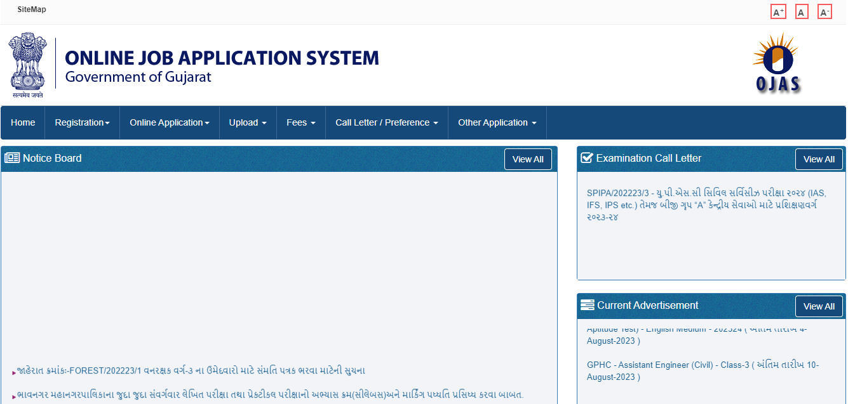Decrease font size with A- icon
The image size is (848, 404).
coord(824,12)
